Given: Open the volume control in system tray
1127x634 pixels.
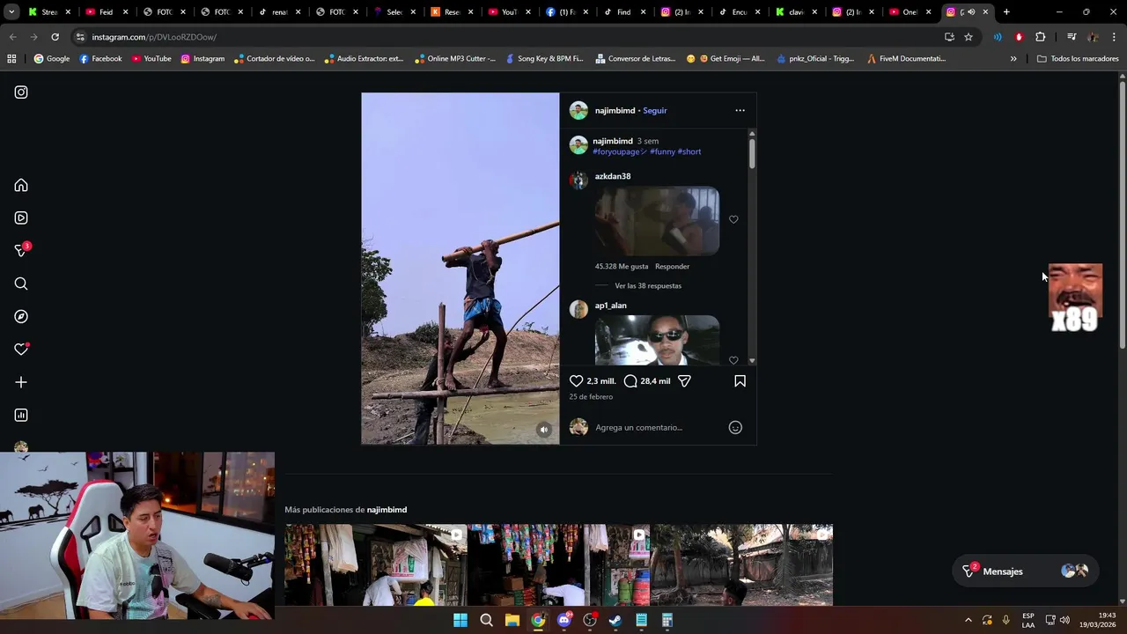Looking at the screenshot, I should click(1065, 620).
